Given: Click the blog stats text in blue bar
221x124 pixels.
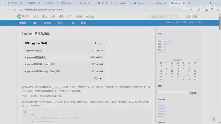Looking at the screenshot, I should (183, 22).
